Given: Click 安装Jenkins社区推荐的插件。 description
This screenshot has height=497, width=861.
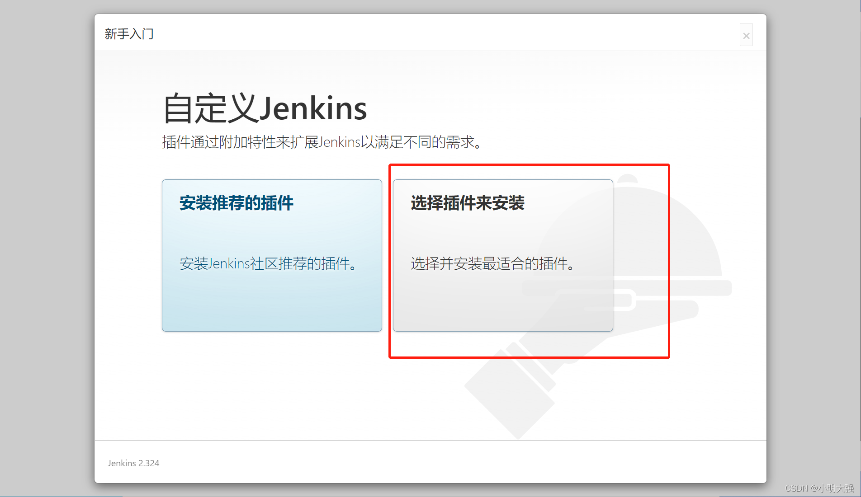Looking at the screenshot, I should [x=269, y=263].
